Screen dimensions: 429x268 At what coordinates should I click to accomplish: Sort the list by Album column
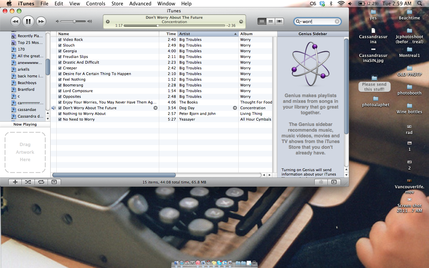pos(255,34)
